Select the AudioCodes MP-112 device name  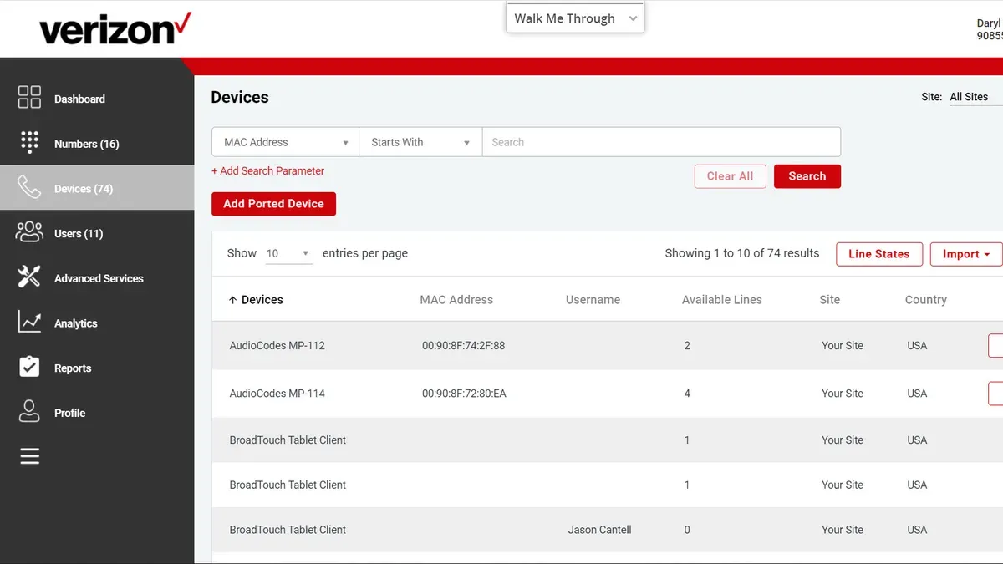[277, 346]
